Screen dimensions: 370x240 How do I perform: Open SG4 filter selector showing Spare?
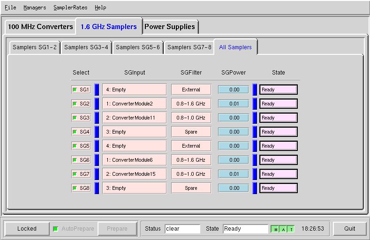tap(191, 132)
